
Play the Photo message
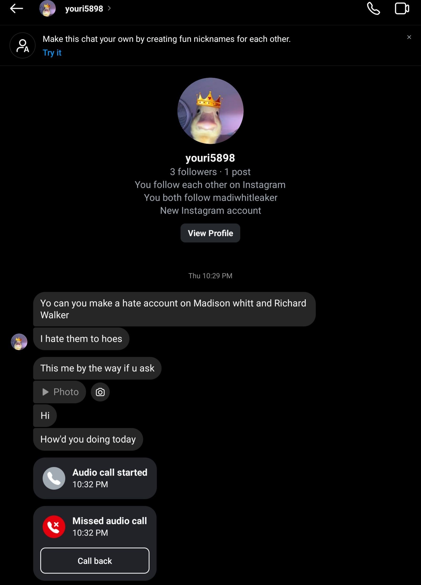click(59, 392)
